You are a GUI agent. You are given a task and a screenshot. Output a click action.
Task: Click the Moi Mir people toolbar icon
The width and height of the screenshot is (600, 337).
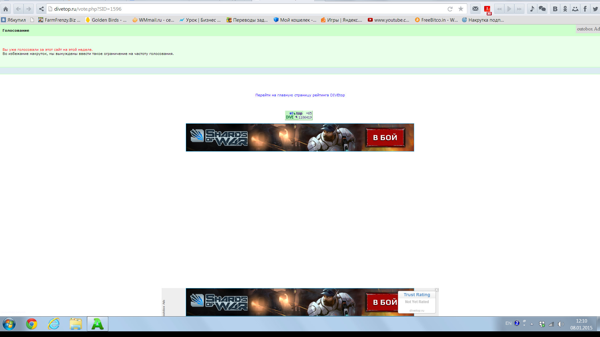[x=575, y=9]
